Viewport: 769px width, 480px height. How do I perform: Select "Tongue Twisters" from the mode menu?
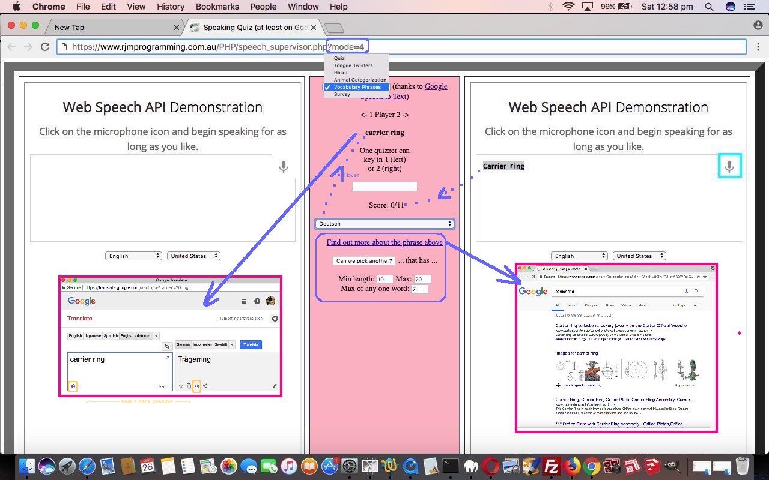pos(353,65)
